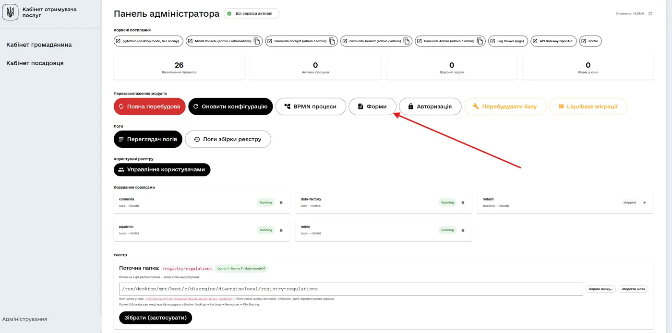The image size is (672, 333).
Task: Click the refresh icon beside the update time
Action: (x=650, y=13)
